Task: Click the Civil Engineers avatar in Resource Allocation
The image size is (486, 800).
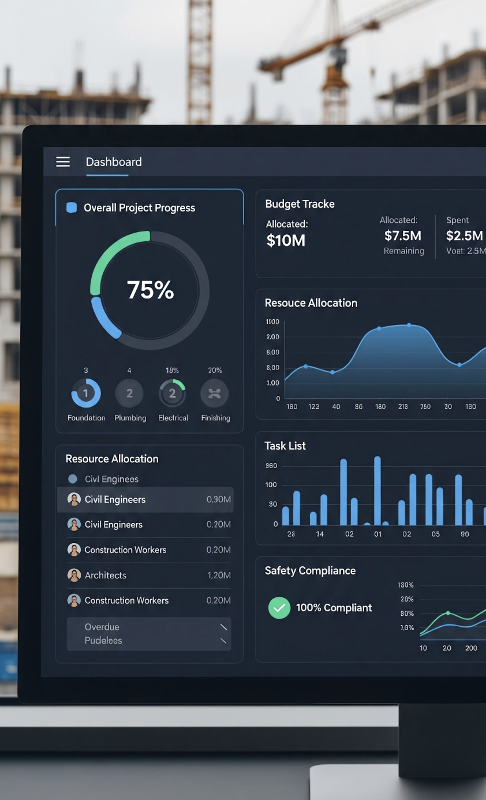Action: point(74,499)
